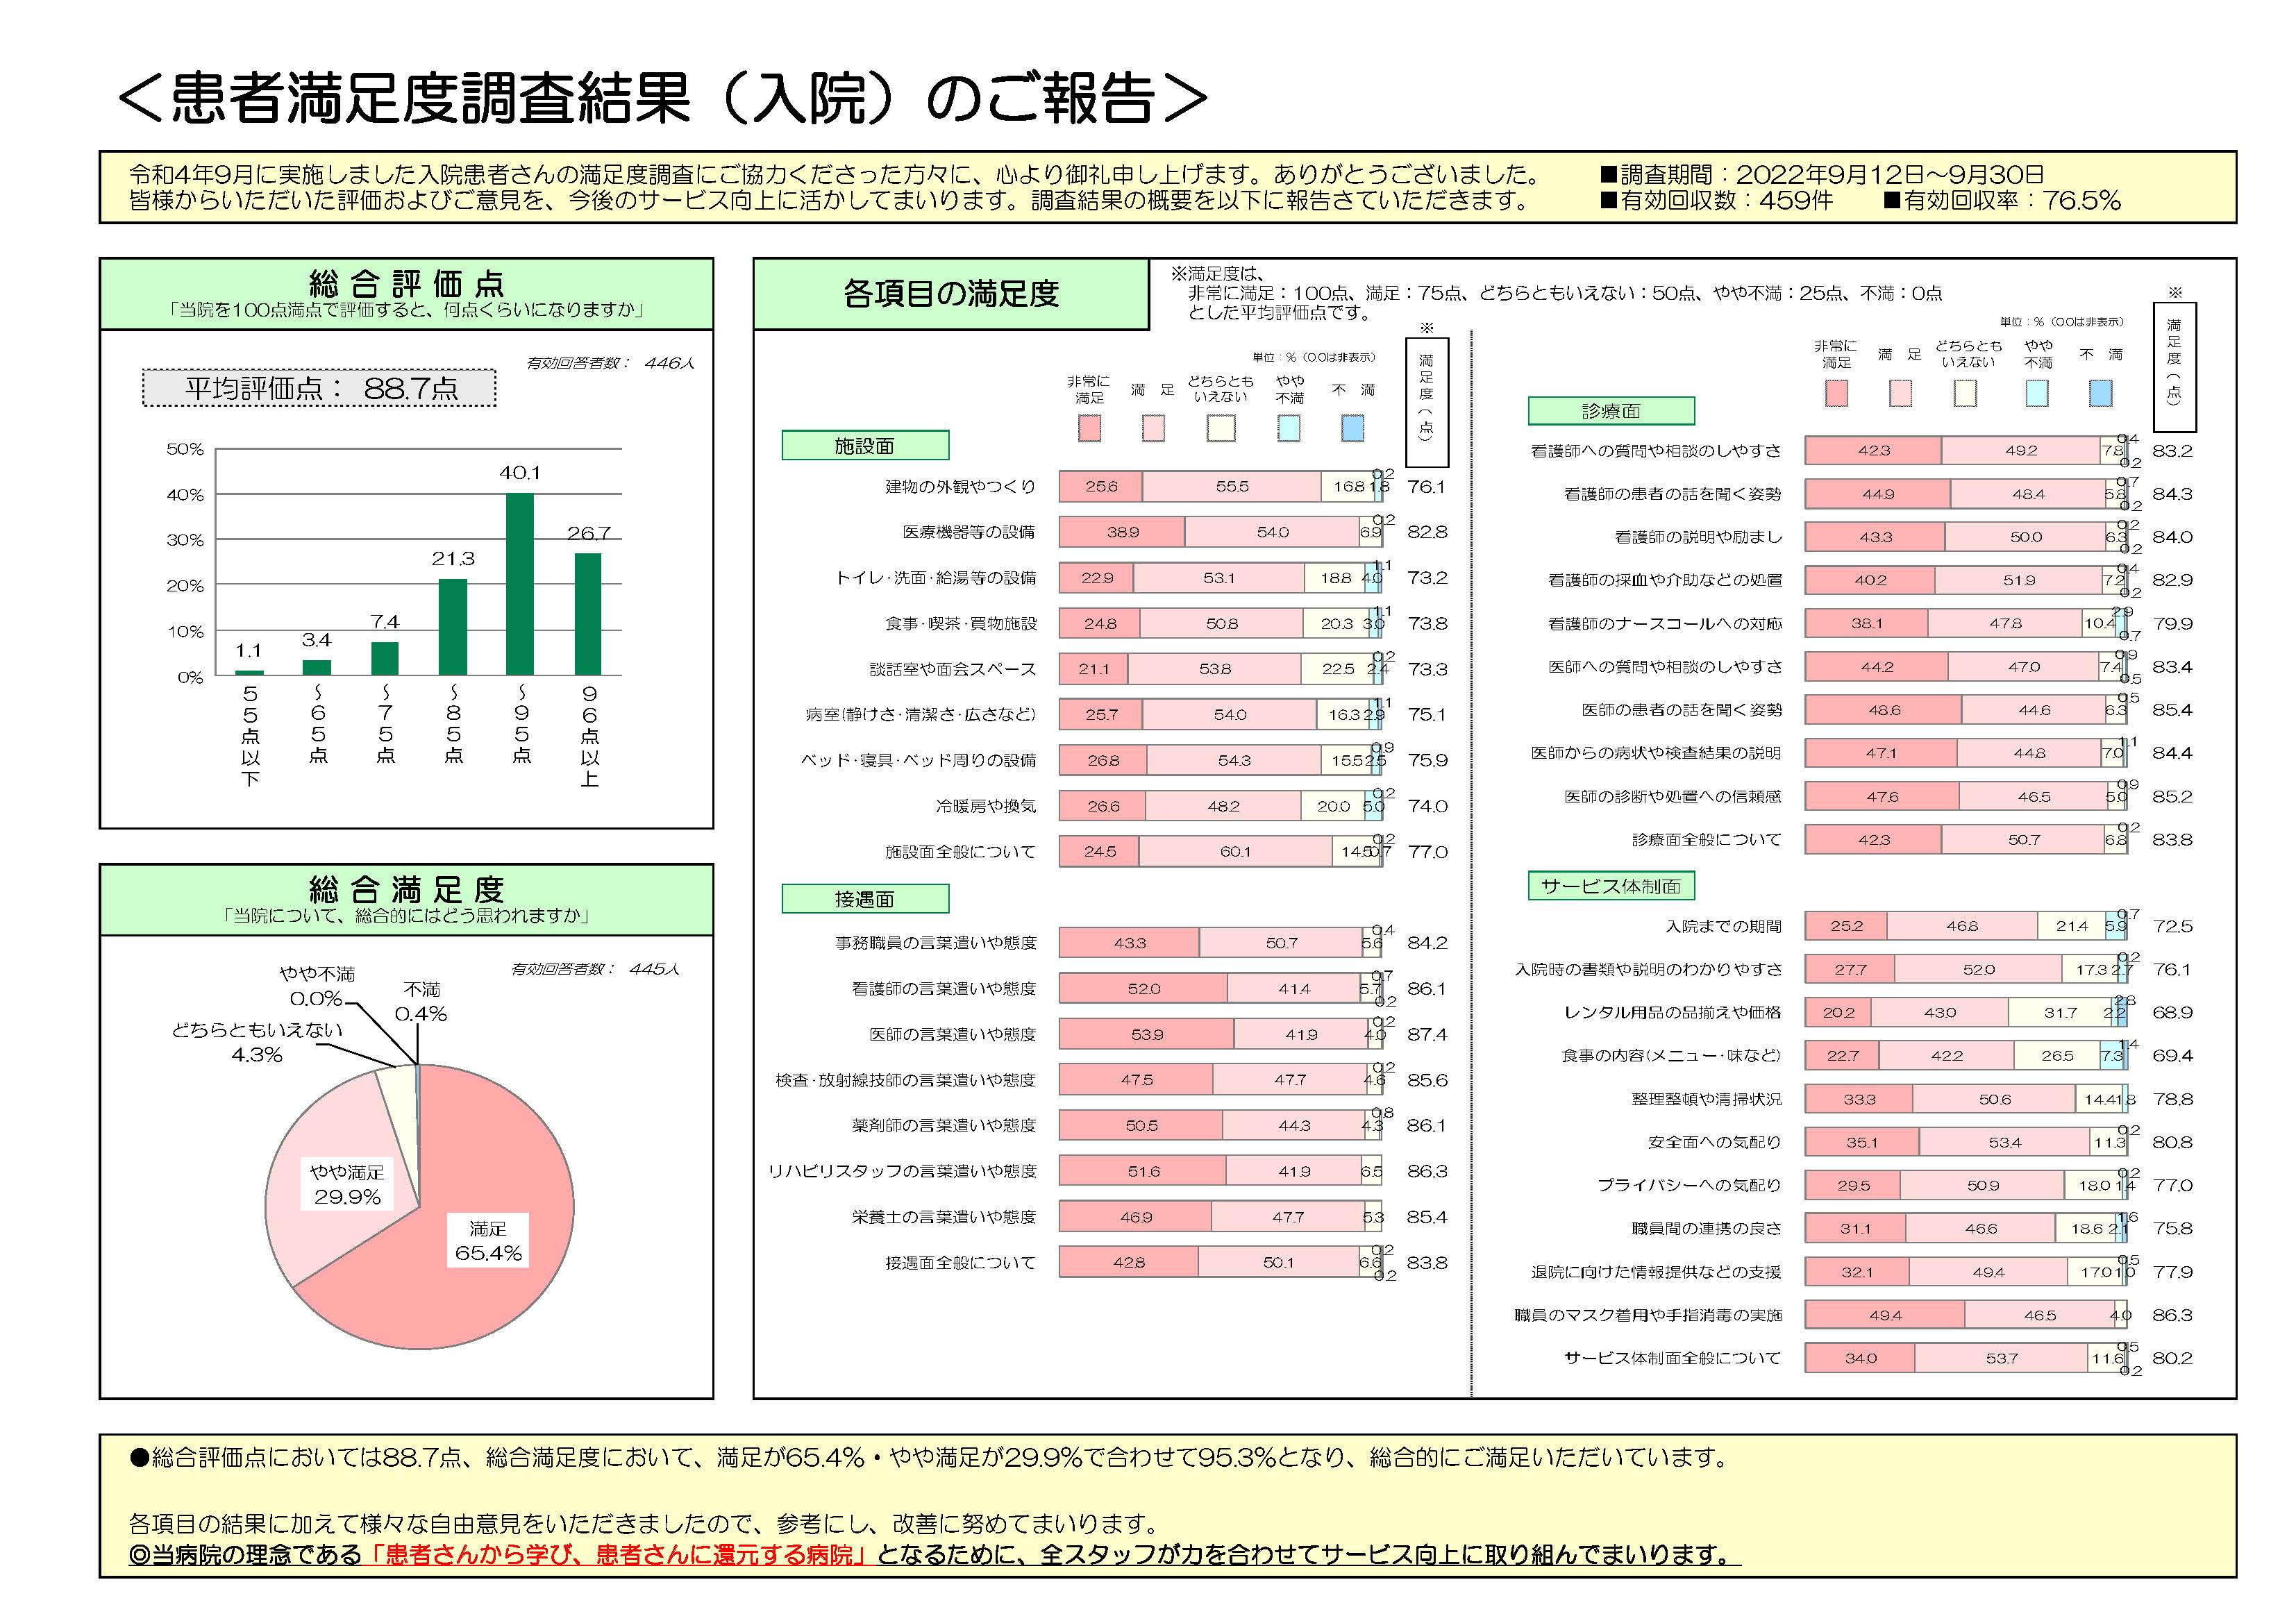Click the 診療面全般について row label
The height and width of the screenshot is (1623, 2296).
click(1707, 840)
